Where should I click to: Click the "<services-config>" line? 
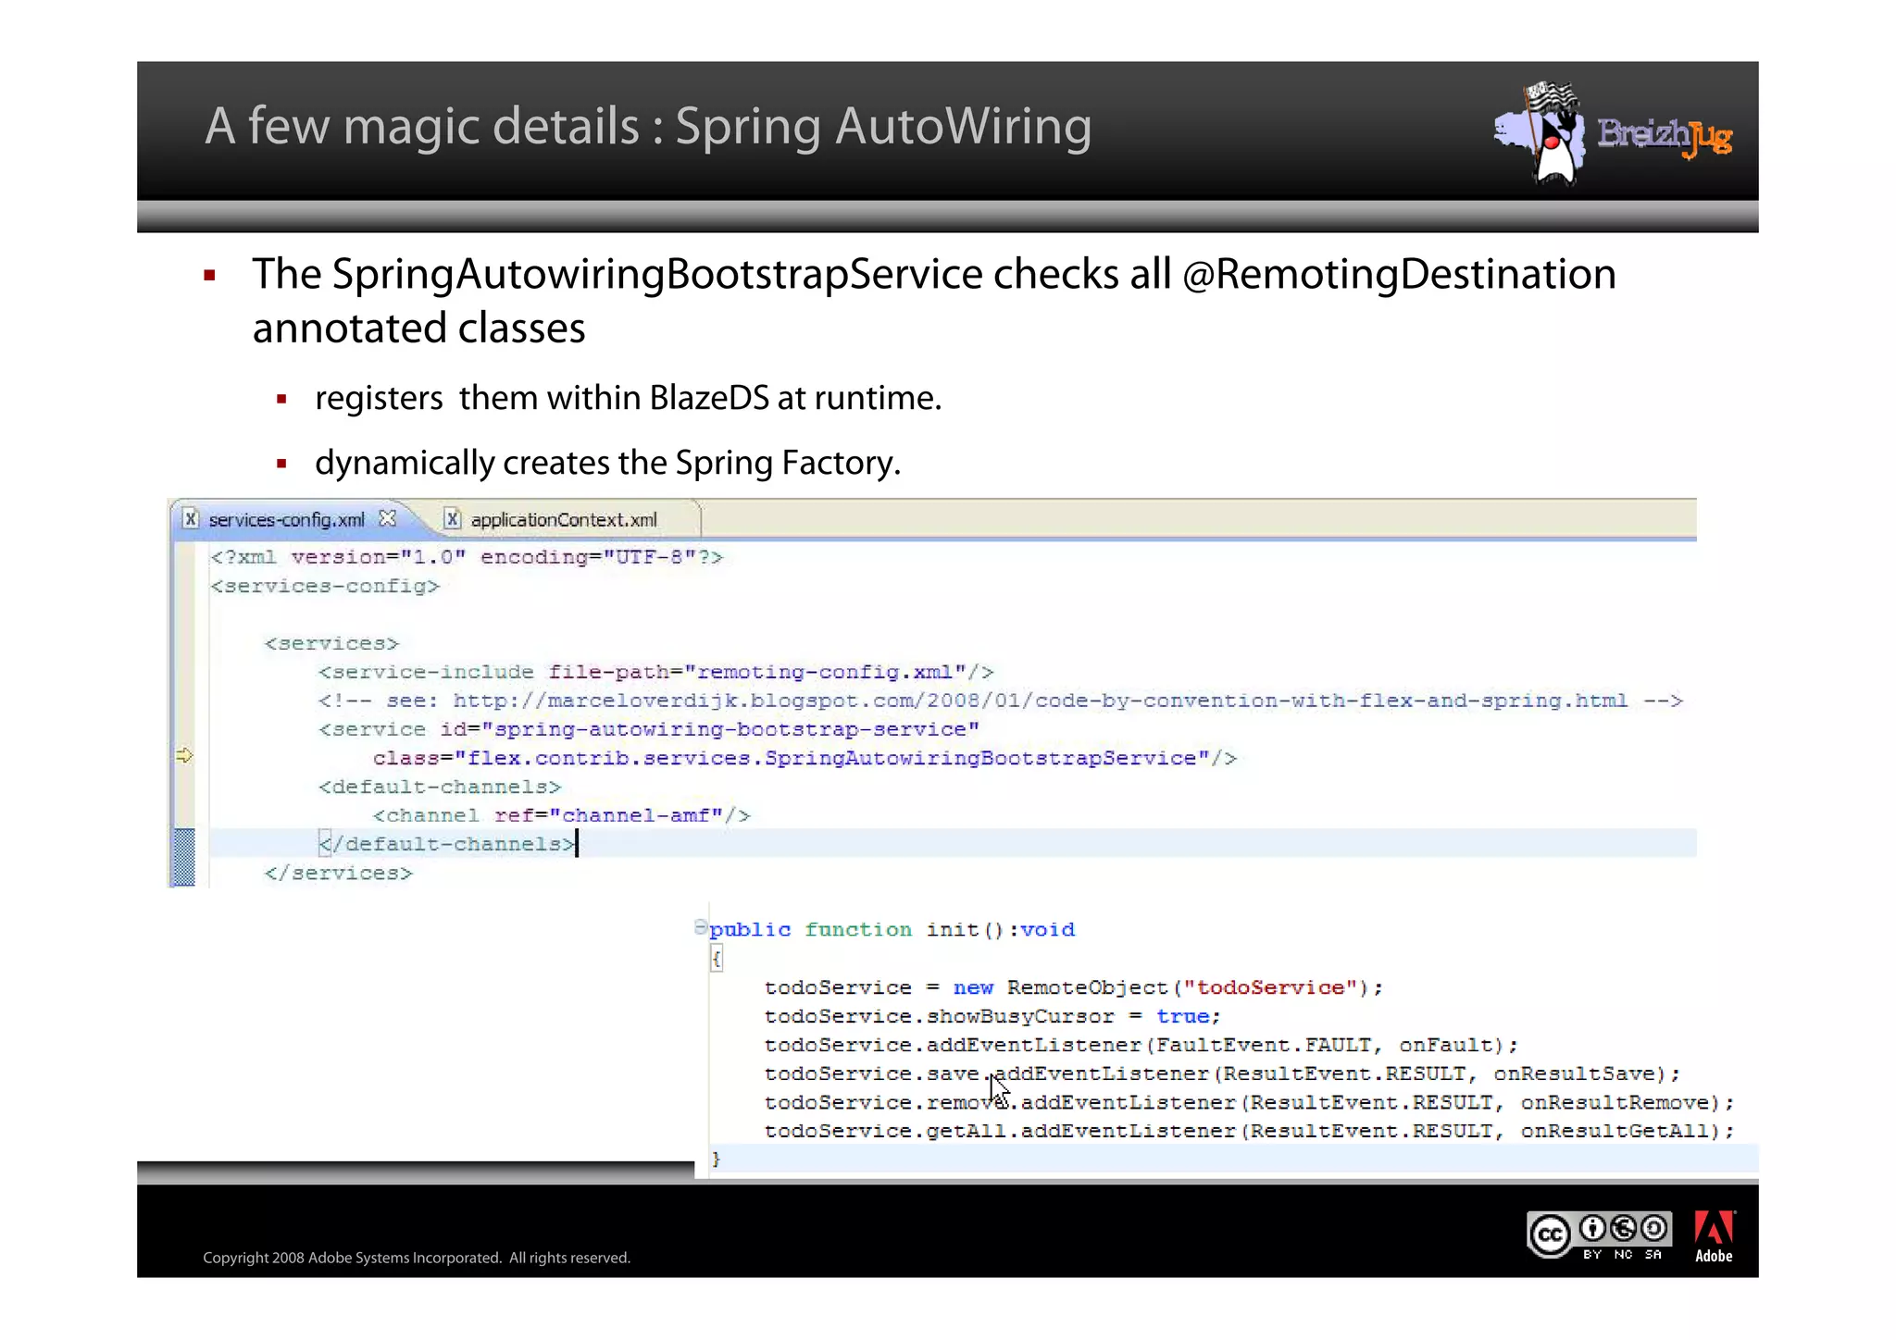(x=324, y=586)
